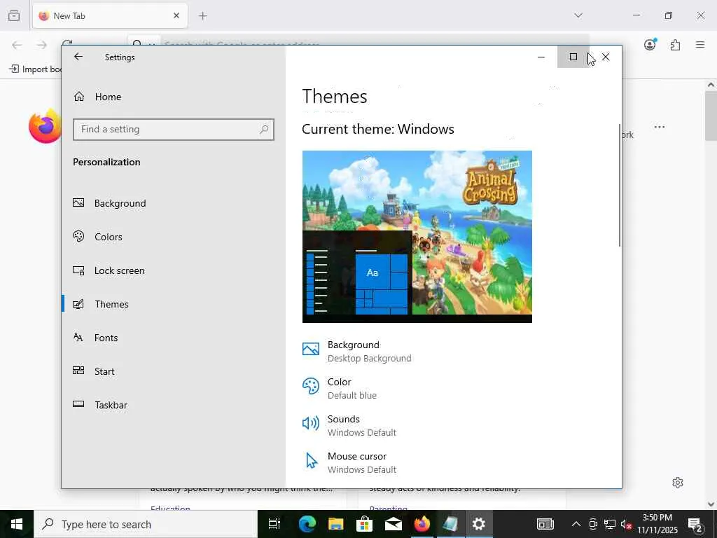Open Mail app from taskbar
Screen dimensions: 717x538
394,524
